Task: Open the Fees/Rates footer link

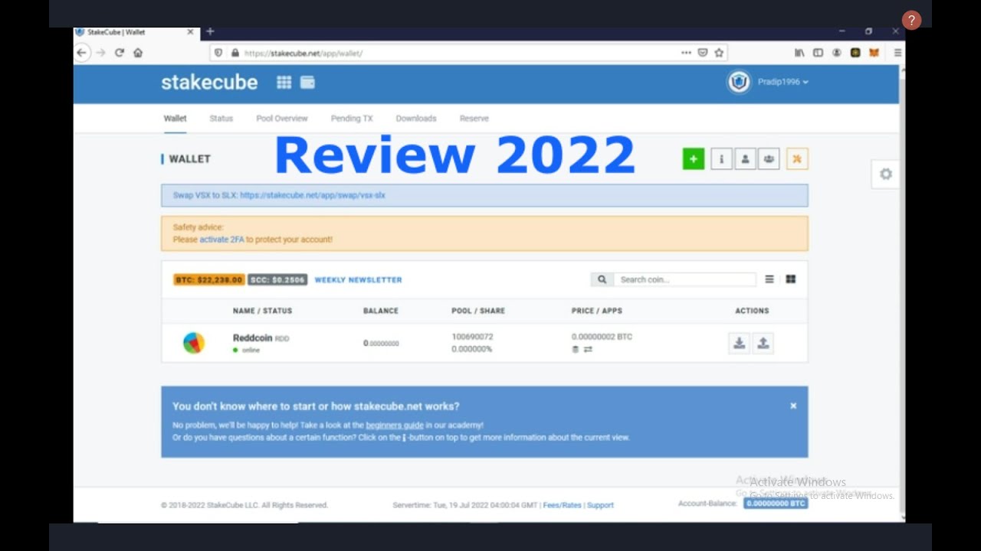Action: pyautogui.click(x=562, y=505)
